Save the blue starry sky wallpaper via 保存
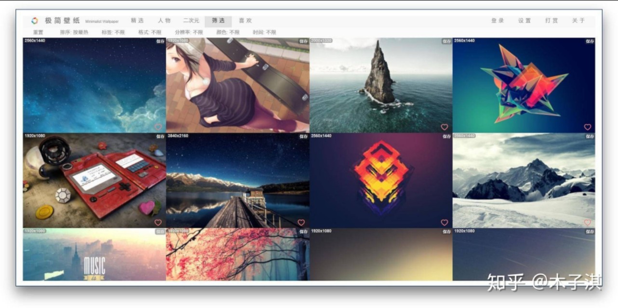Image resolution: width=618 pixels, height=308 pixels. [160, 41]
